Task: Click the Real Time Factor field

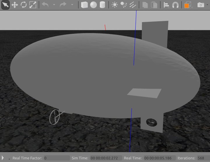Action: pyautogui.click(x=57, y=158)
